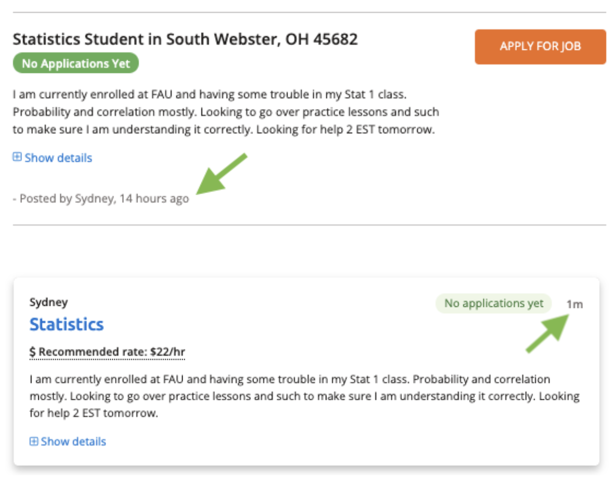Click green arrow pointing at 1m timestamp

tap(548, 333)
